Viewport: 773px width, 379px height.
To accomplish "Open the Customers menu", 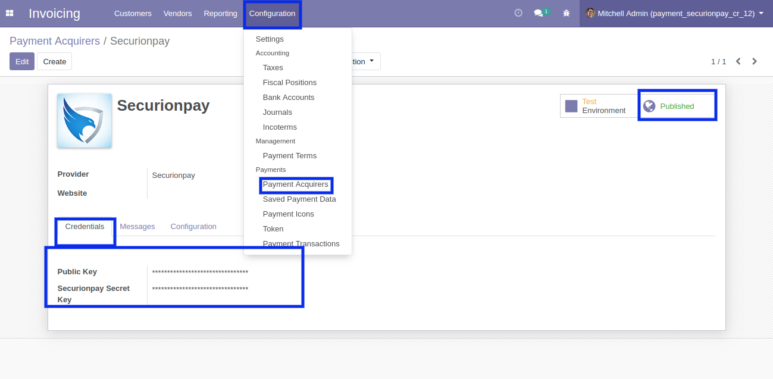I will pos(133,13).
